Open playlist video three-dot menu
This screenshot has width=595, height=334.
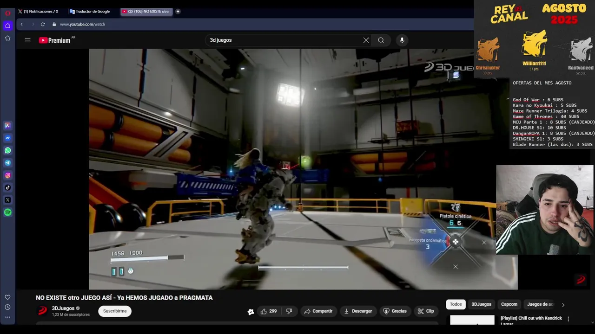coord(568,319)
